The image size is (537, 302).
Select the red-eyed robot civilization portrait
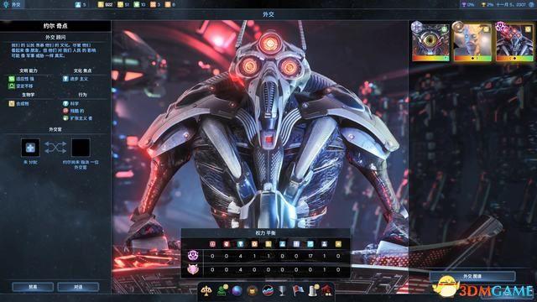tap(514, 41)
